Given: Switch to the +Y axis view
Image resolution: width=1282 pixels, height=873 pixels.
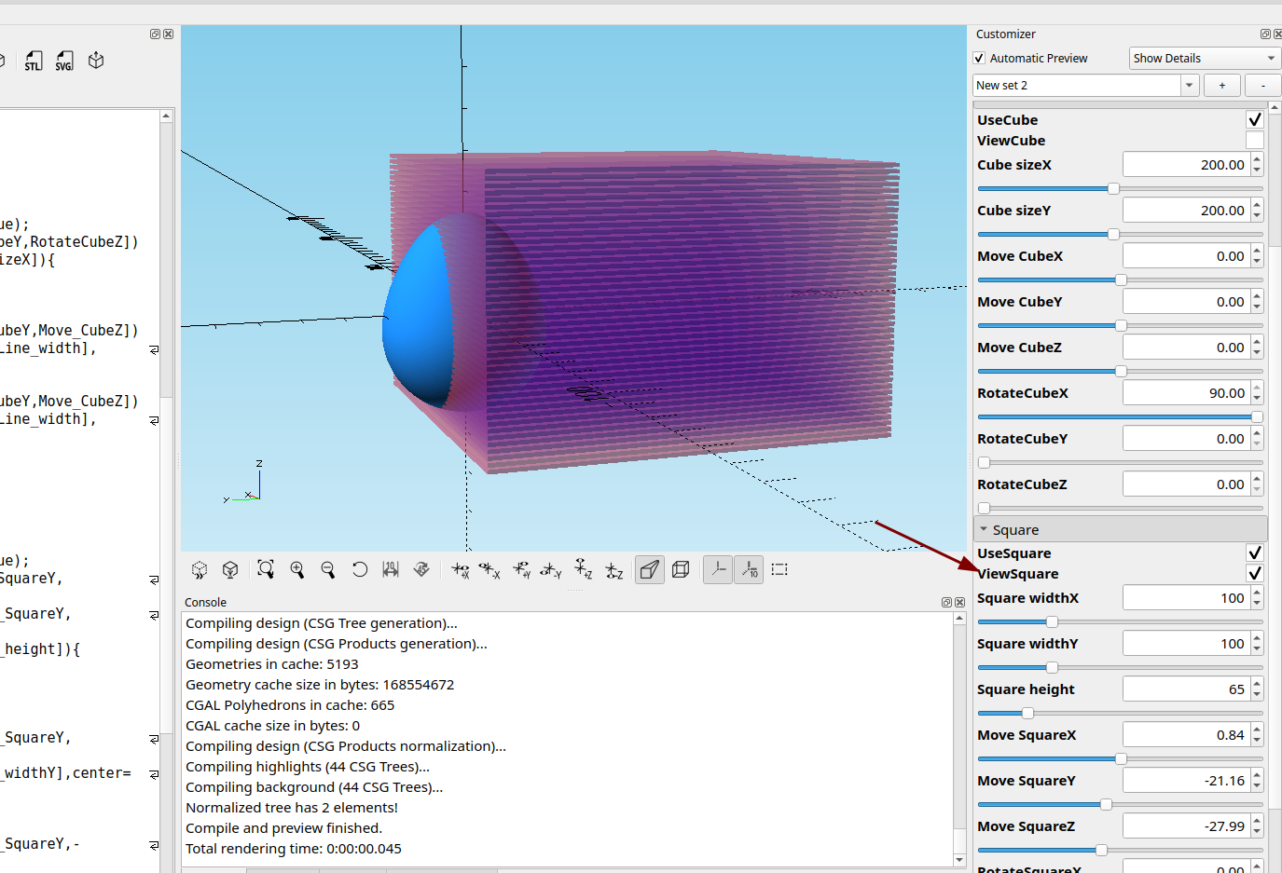Looking at the screenshot, I should click(521, 569).
